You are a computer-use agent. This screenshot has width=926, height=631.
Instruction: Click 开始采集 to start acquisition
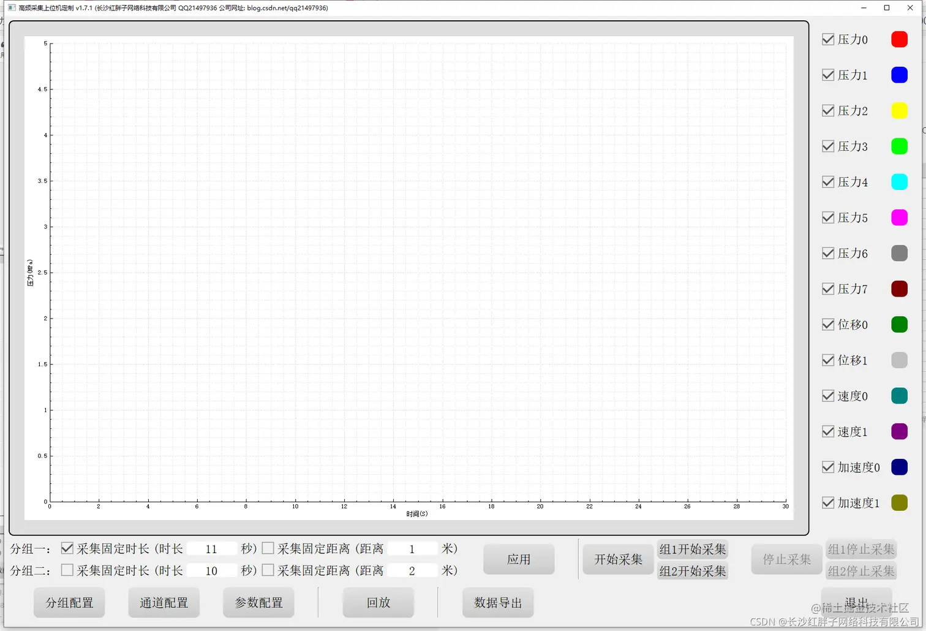pos(617,559)
